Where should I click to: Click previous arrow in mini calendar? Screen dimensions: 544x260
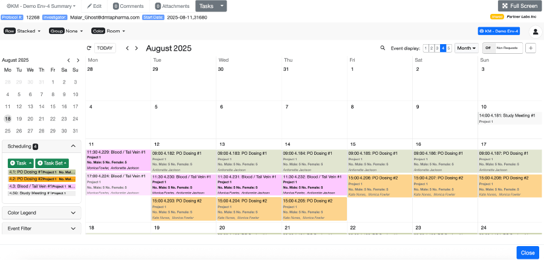(x=69, y=60)
